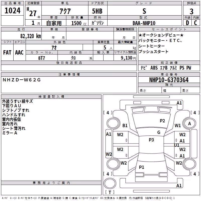Select inspector note 室内汚れ
Image resolution: width=201 pixels, height=201 pixels.
[10, 124]
